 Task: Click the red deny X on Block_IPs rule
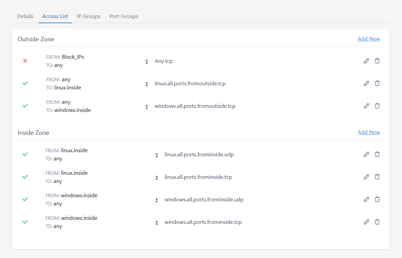pos(25,61)
